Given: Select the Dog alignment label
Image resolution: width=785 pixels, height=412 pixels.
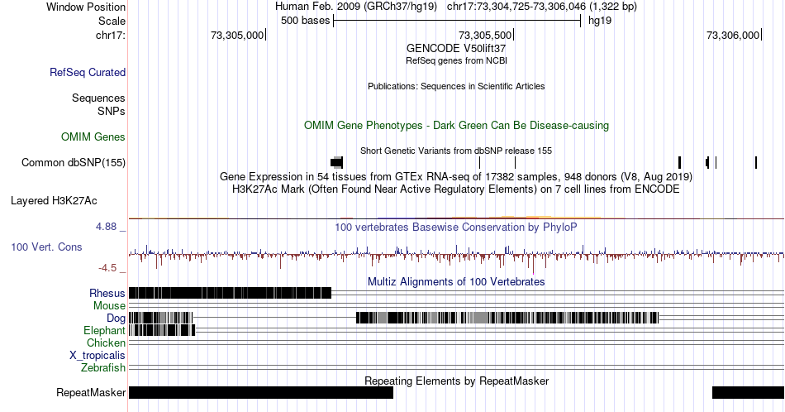Looking at the screenshot, I should (117, 319).
